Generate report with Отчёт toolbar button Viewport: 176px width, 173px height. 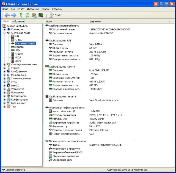(56, 15)
